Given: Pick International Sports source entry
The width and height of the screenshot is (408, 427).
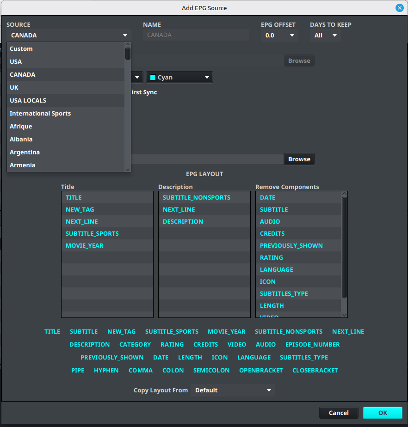Looking at the screenshot, I should pos(66,113).
